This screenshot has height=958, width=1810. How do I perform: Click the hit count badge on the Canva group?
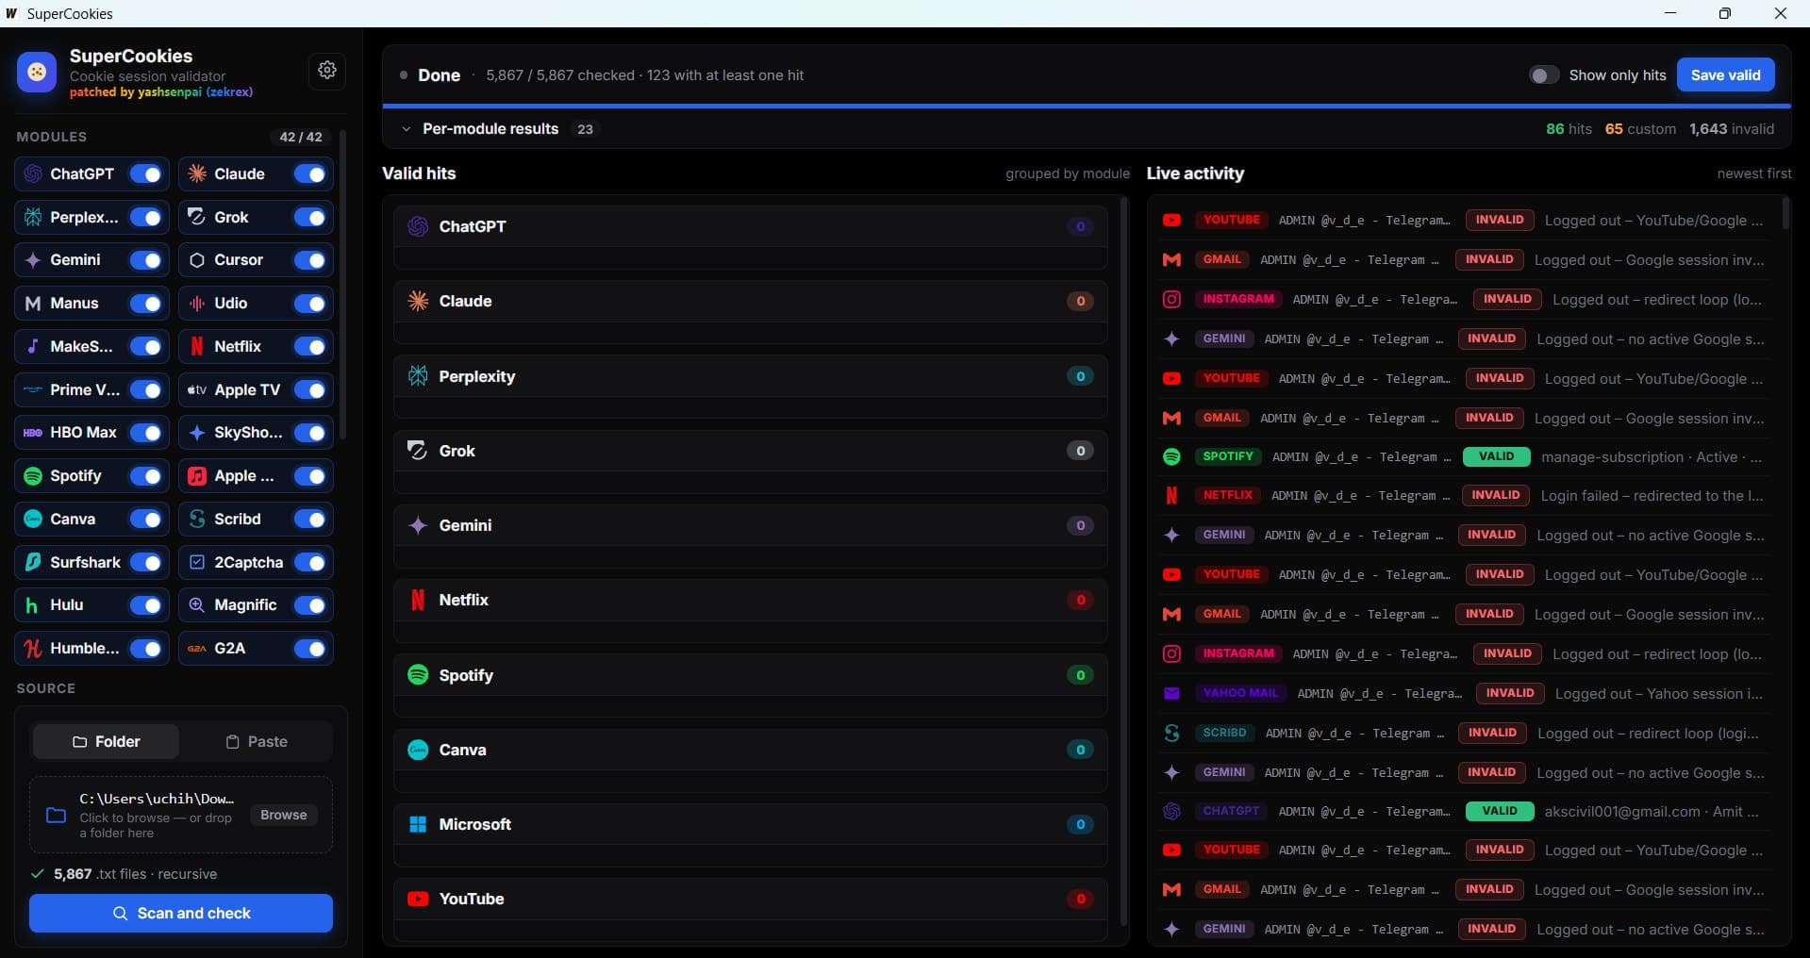tap(1081, 750)
